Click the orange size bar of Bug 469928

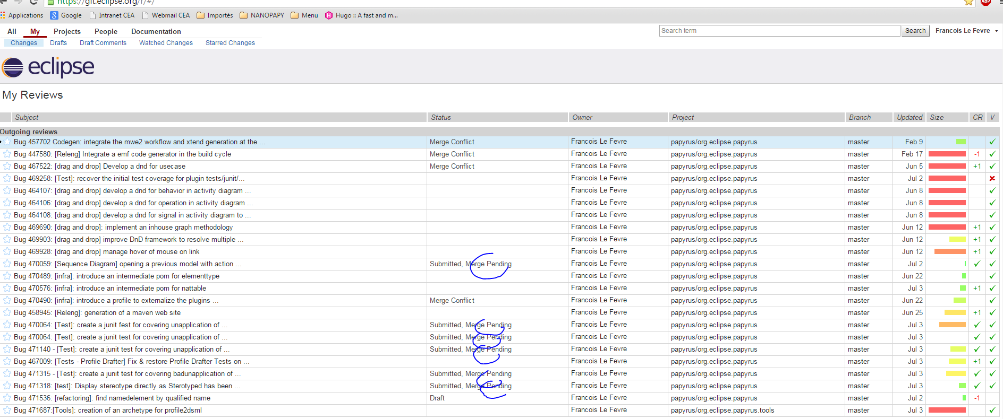950,251
